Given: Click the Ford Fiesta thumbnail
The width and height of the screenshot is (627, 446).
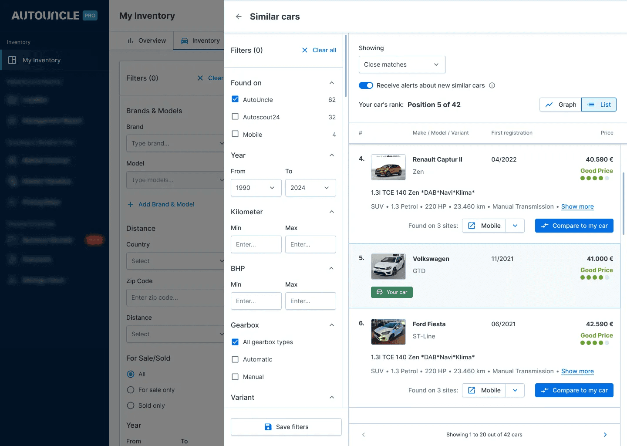Looking at the screenshot, I should [388, 332].
